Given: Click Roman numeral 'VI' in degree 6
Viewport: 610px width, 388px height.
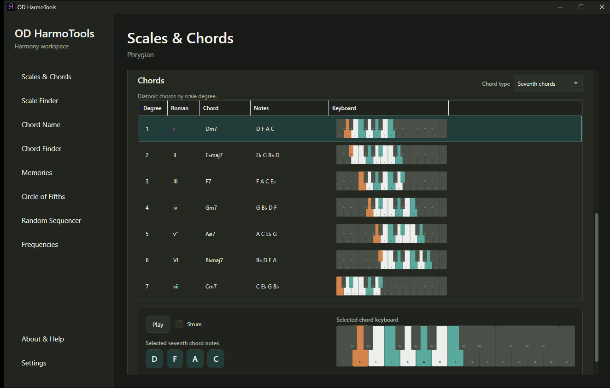Looking at the screenshot, I should click(x=176, y=260).
